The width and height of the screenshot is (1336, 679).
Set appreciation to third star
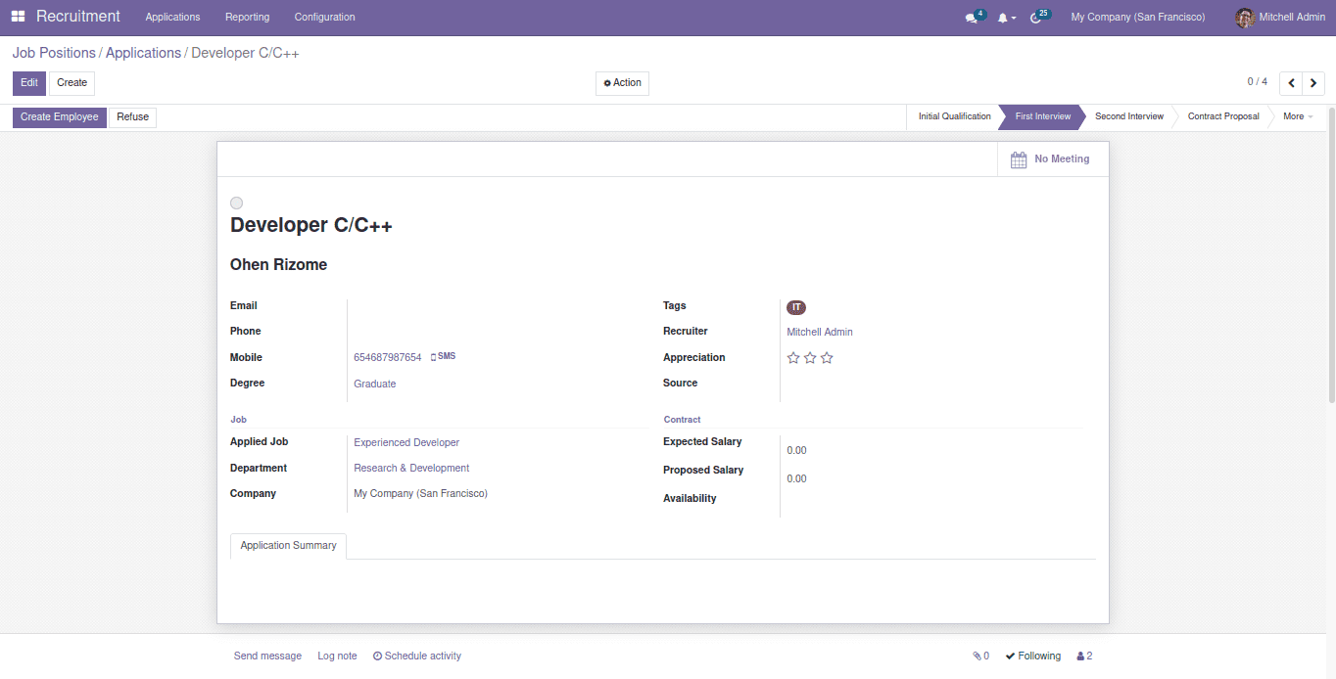pos(827,358)
